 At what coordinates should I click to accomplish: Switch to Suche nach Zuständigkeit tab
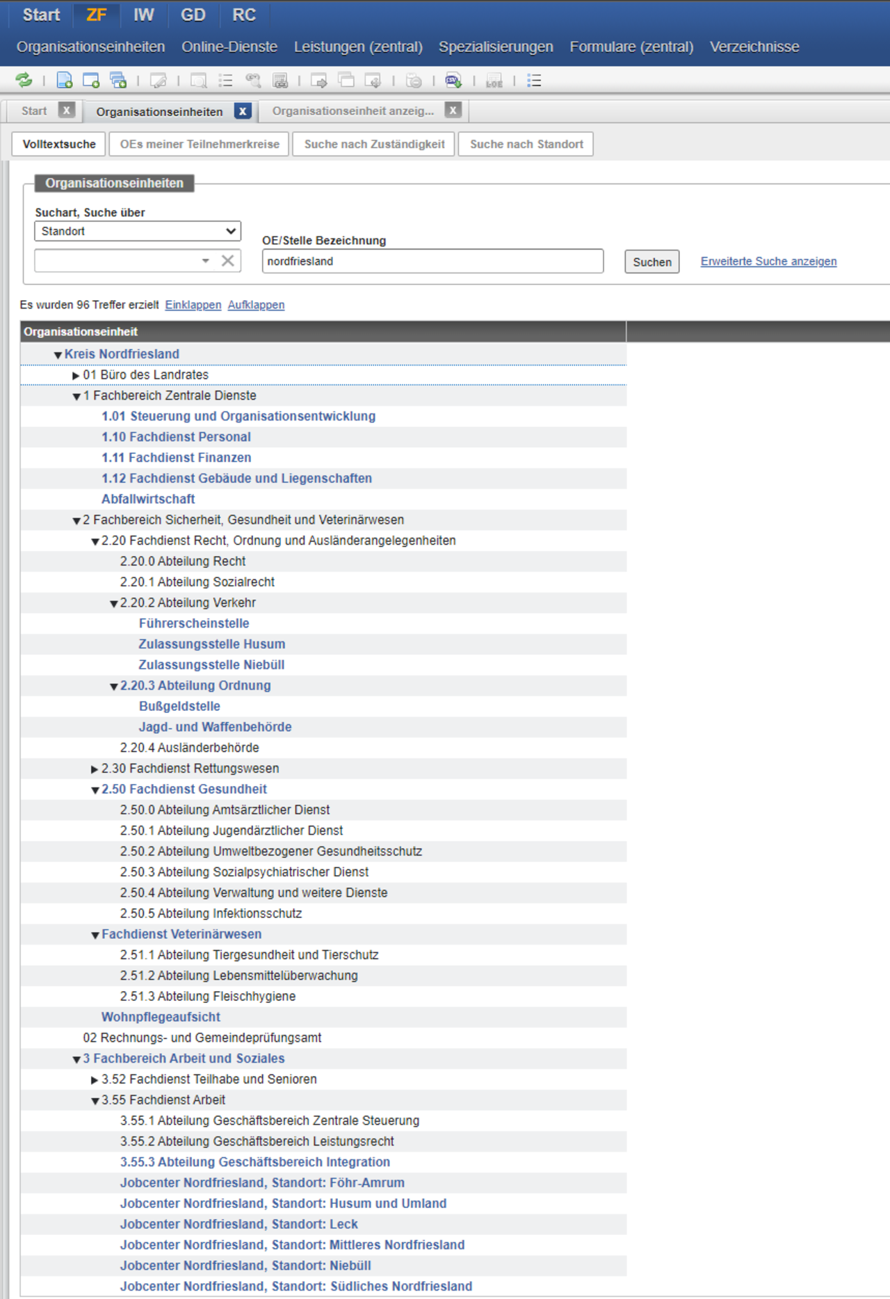tap(374, 144)
